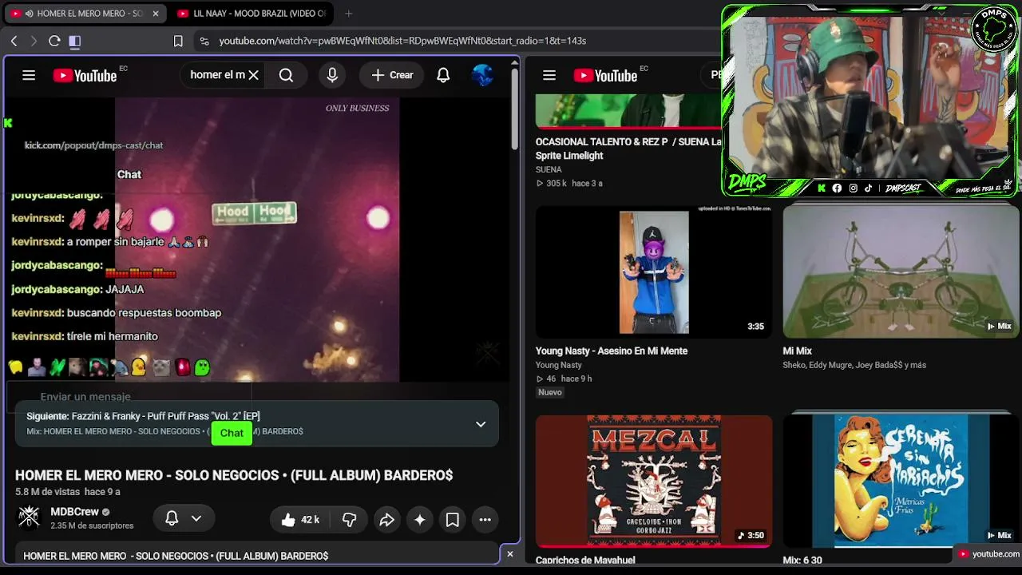Open the Mi Mix bicycle thumbnail
The width and height of the screenshot is (1022, 575).
click(901, 272)
